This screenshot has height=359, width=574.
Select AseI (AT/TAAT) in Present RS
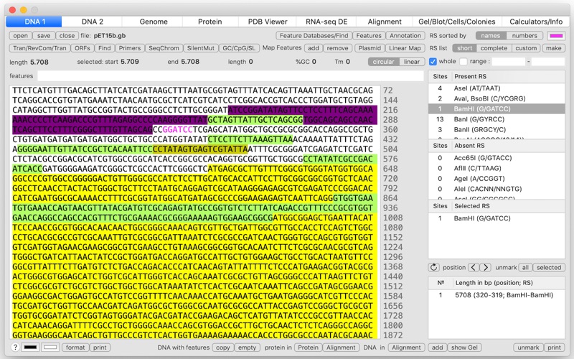[497, 88]
